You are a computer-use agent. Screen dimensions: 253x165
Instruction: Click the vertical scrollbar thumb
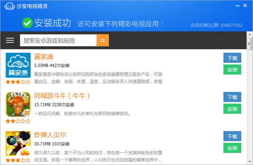point(250,44)
